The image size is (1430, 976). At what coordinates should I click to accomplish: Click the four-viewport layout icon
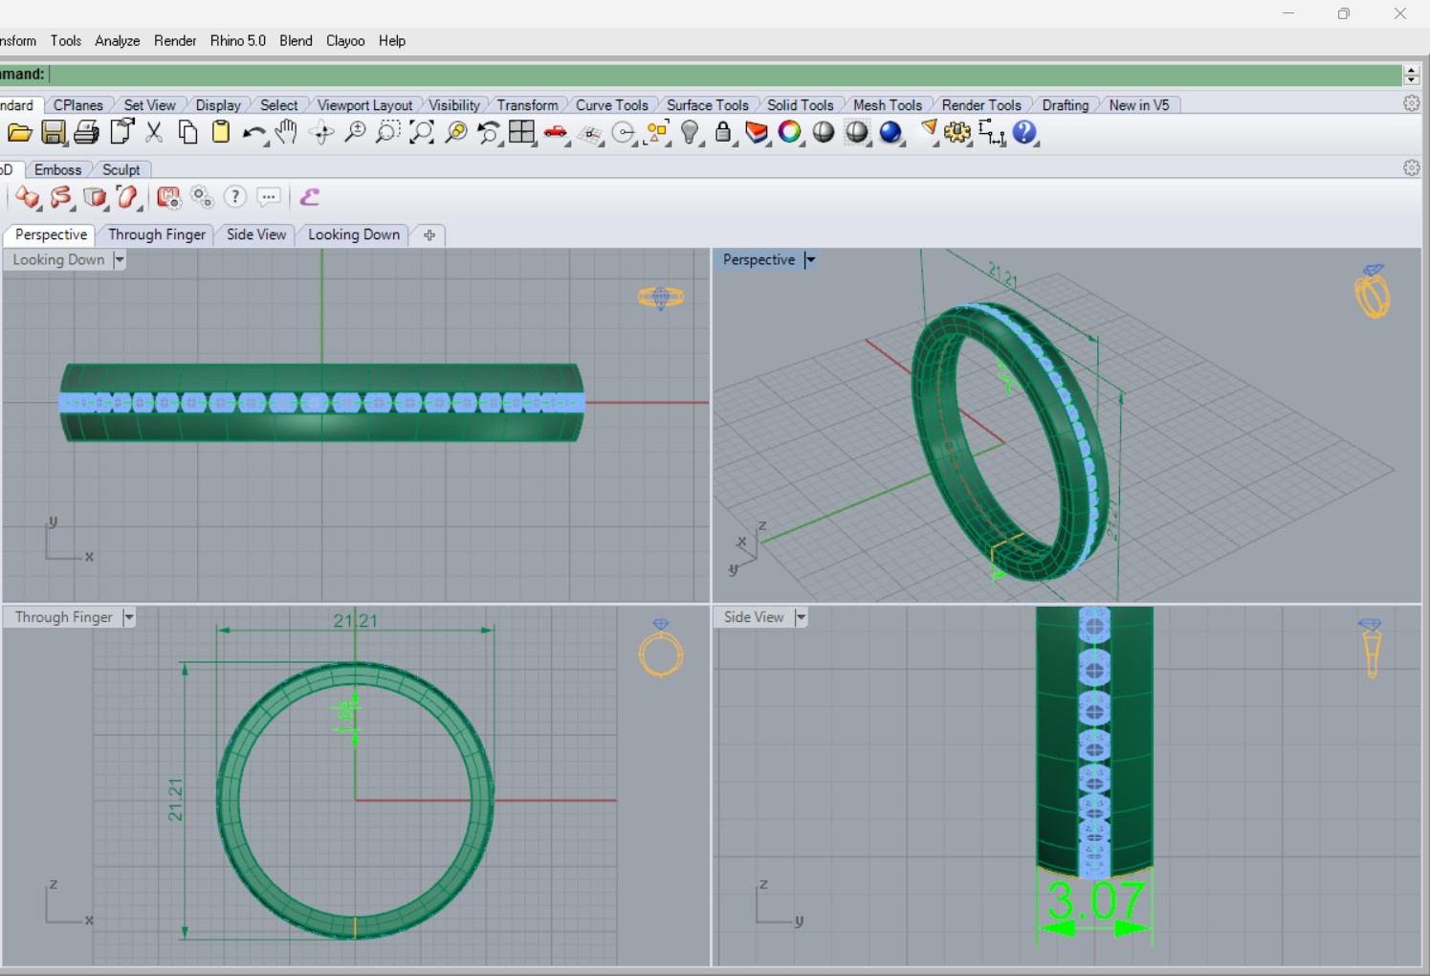coord(522,133)
